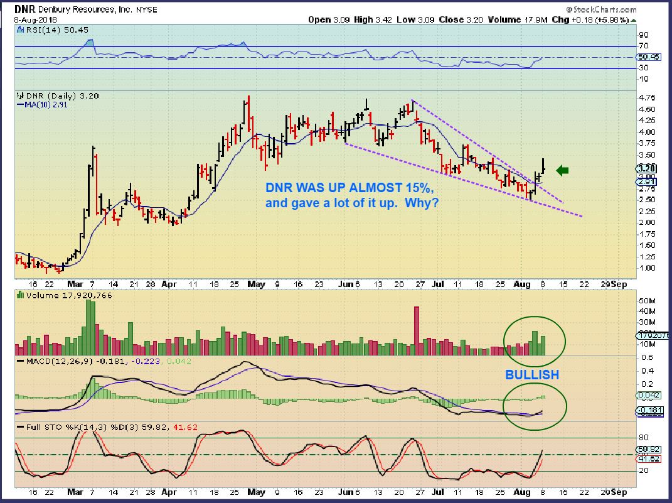Click the 70 level on RSI axis
The width and height of the screenshot is (672, 503).
pyautogui.click(x=644, y=46)
